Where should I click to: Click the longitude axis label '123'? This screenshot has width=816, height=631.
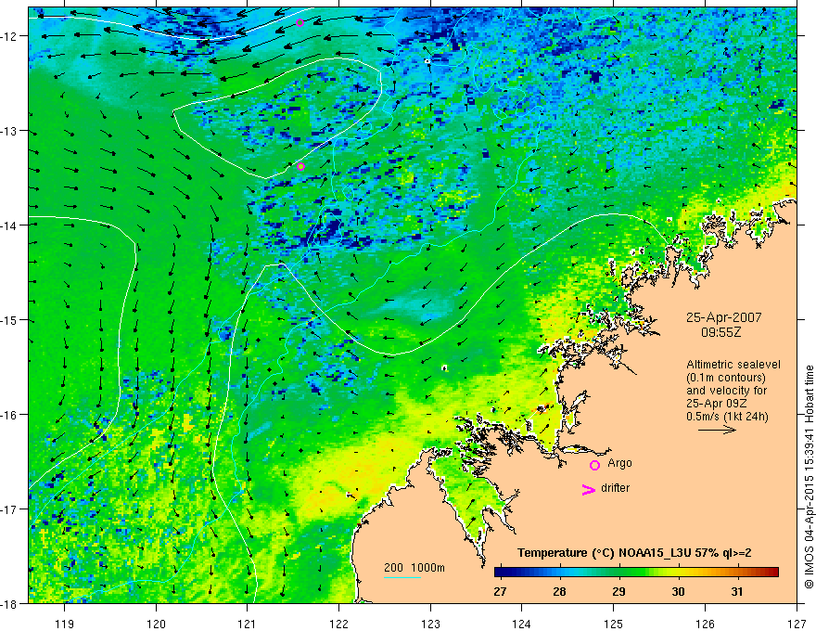[x=430, y=624]
